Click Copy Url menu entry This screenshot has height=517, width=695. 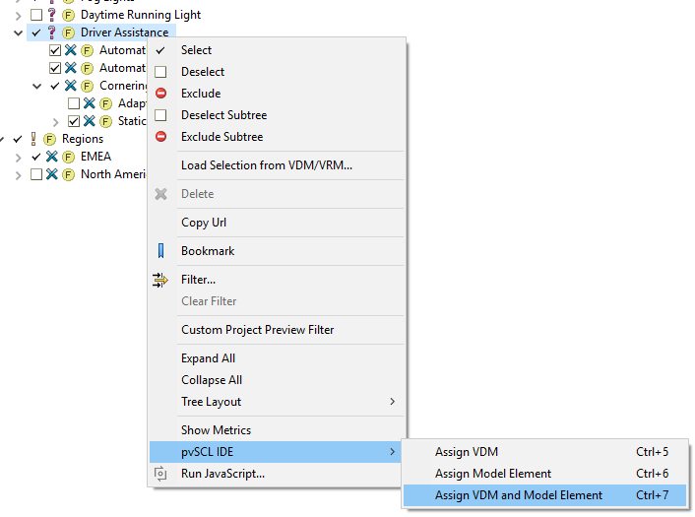pos(204,223)
